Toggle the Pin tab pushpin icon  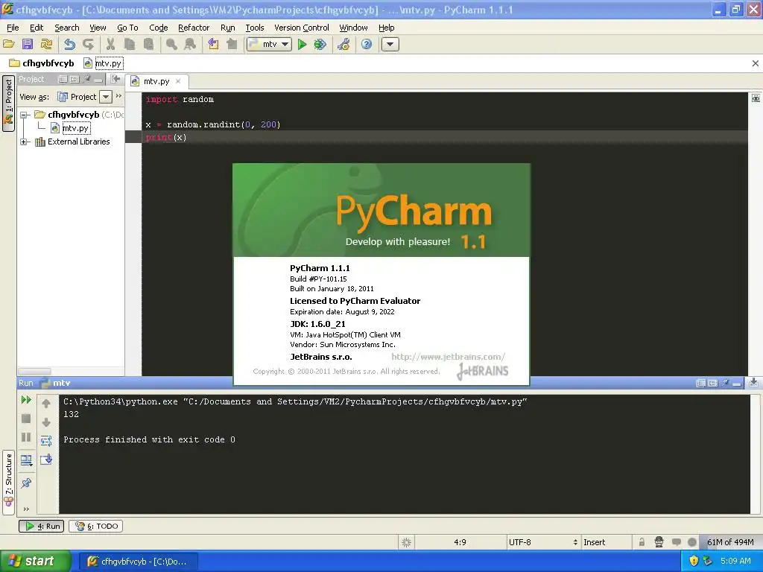click(26, 483)
